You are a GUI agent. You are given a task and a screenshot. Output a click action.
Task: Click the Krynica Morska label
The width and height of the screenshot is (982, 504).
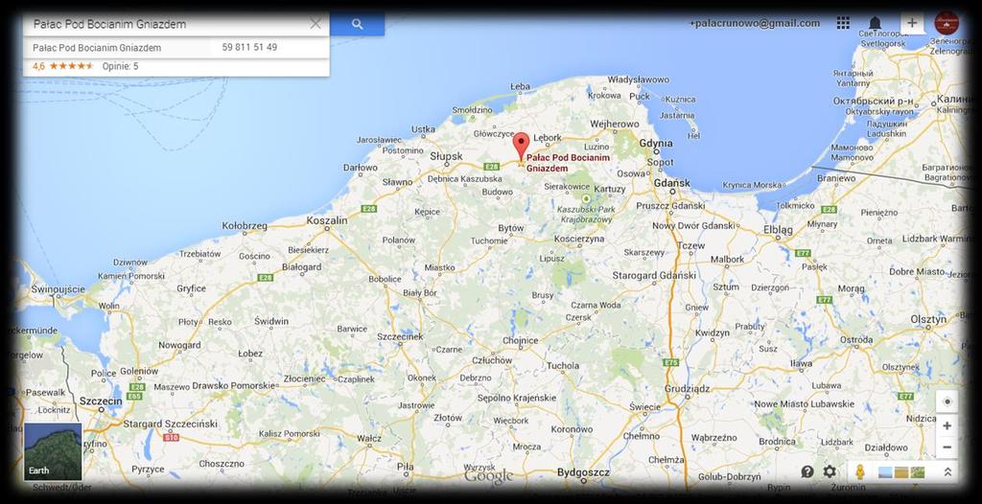tap(752, 185)
